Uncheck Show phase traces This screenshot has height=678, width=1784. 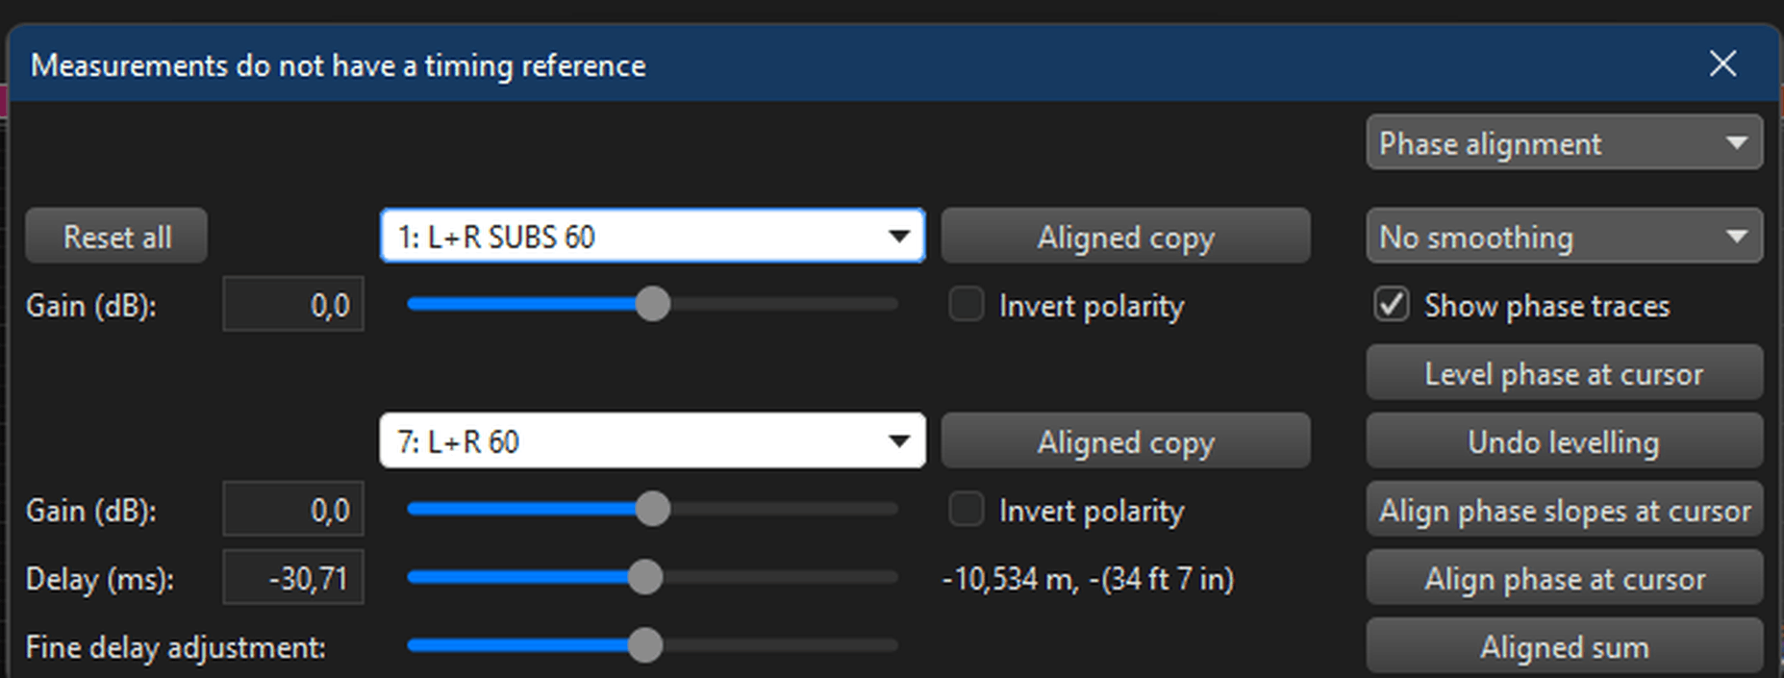1392,305
